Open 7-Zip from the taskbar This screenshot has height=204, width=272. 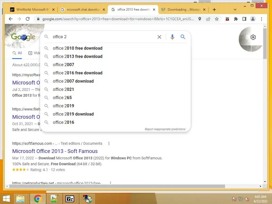70,199
